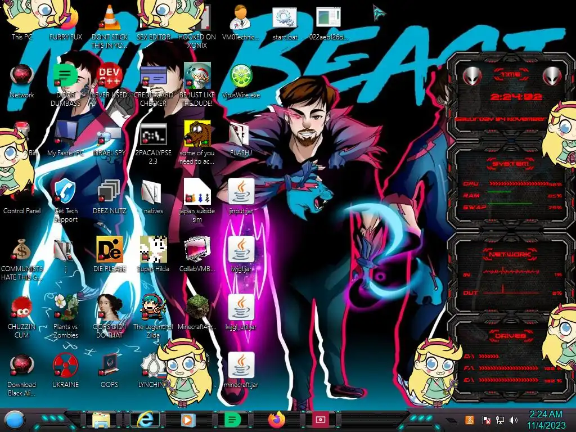Click the SYSTEM header in gadget
This screenshot has height=432, width=576.
(x=511, y=164)
